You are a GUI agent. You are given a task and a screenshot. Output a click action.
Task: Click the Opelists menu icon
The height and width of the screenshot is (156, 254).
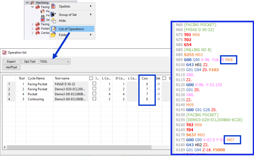click(x=53, y=6)
